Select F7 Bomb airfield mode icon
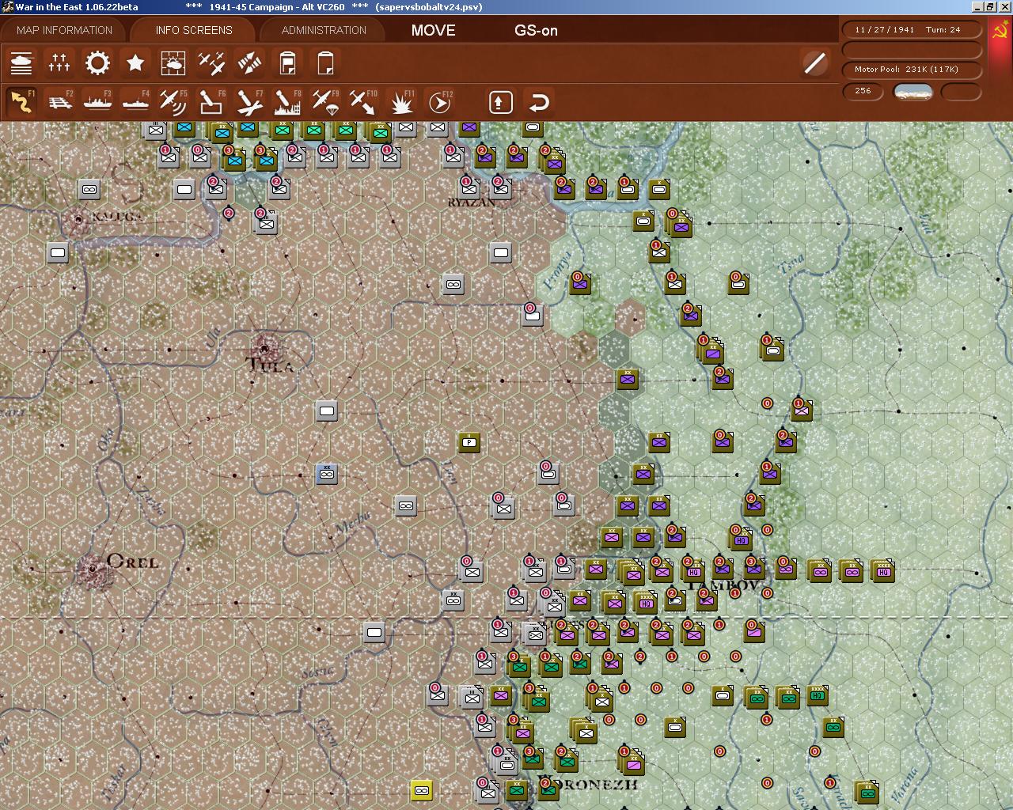This screenshot has width=1013, height=810. (x=249, y=102)
